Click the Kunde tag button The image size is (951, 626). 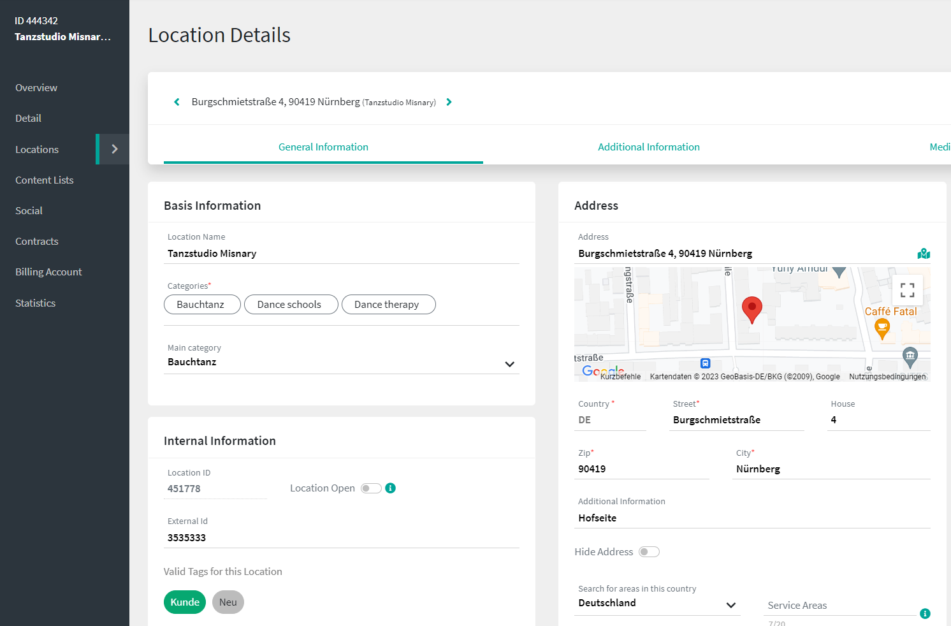pos(185,602)
